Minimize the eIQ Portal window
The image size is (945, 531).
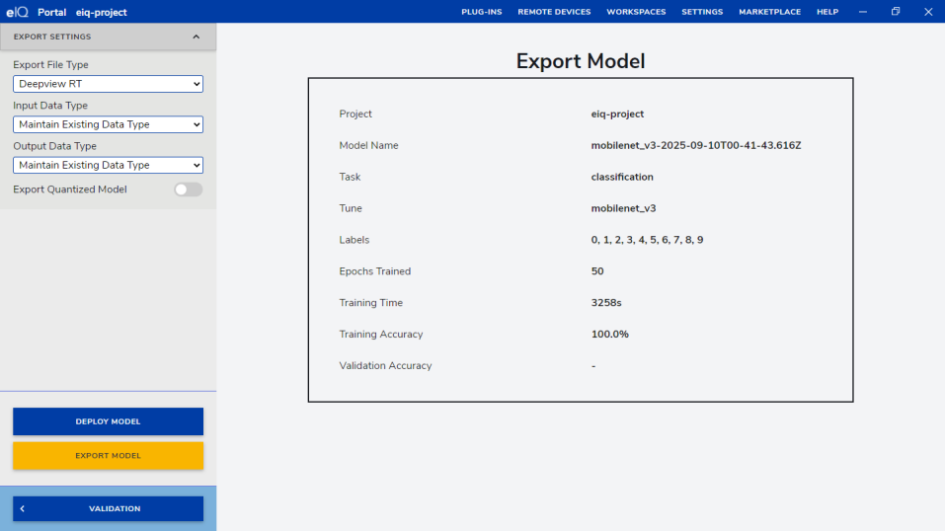pos(864,12)
